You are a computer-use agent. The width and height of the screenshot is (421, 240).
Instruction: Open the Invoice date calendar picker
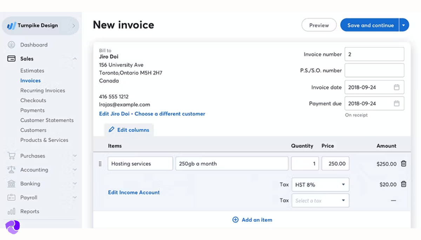[396, 87]
